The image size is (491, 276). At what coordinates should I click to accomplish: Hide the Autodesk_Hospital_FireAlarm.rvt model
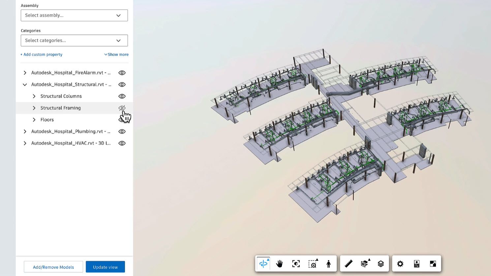click(x=122, y=73)
